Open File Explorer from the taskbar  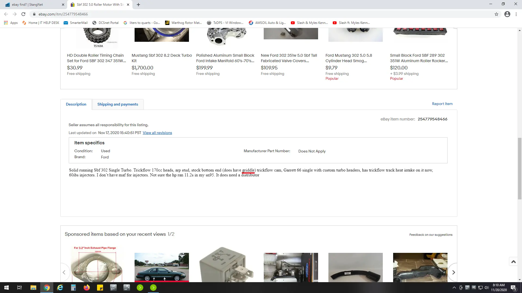coord(33,288)
